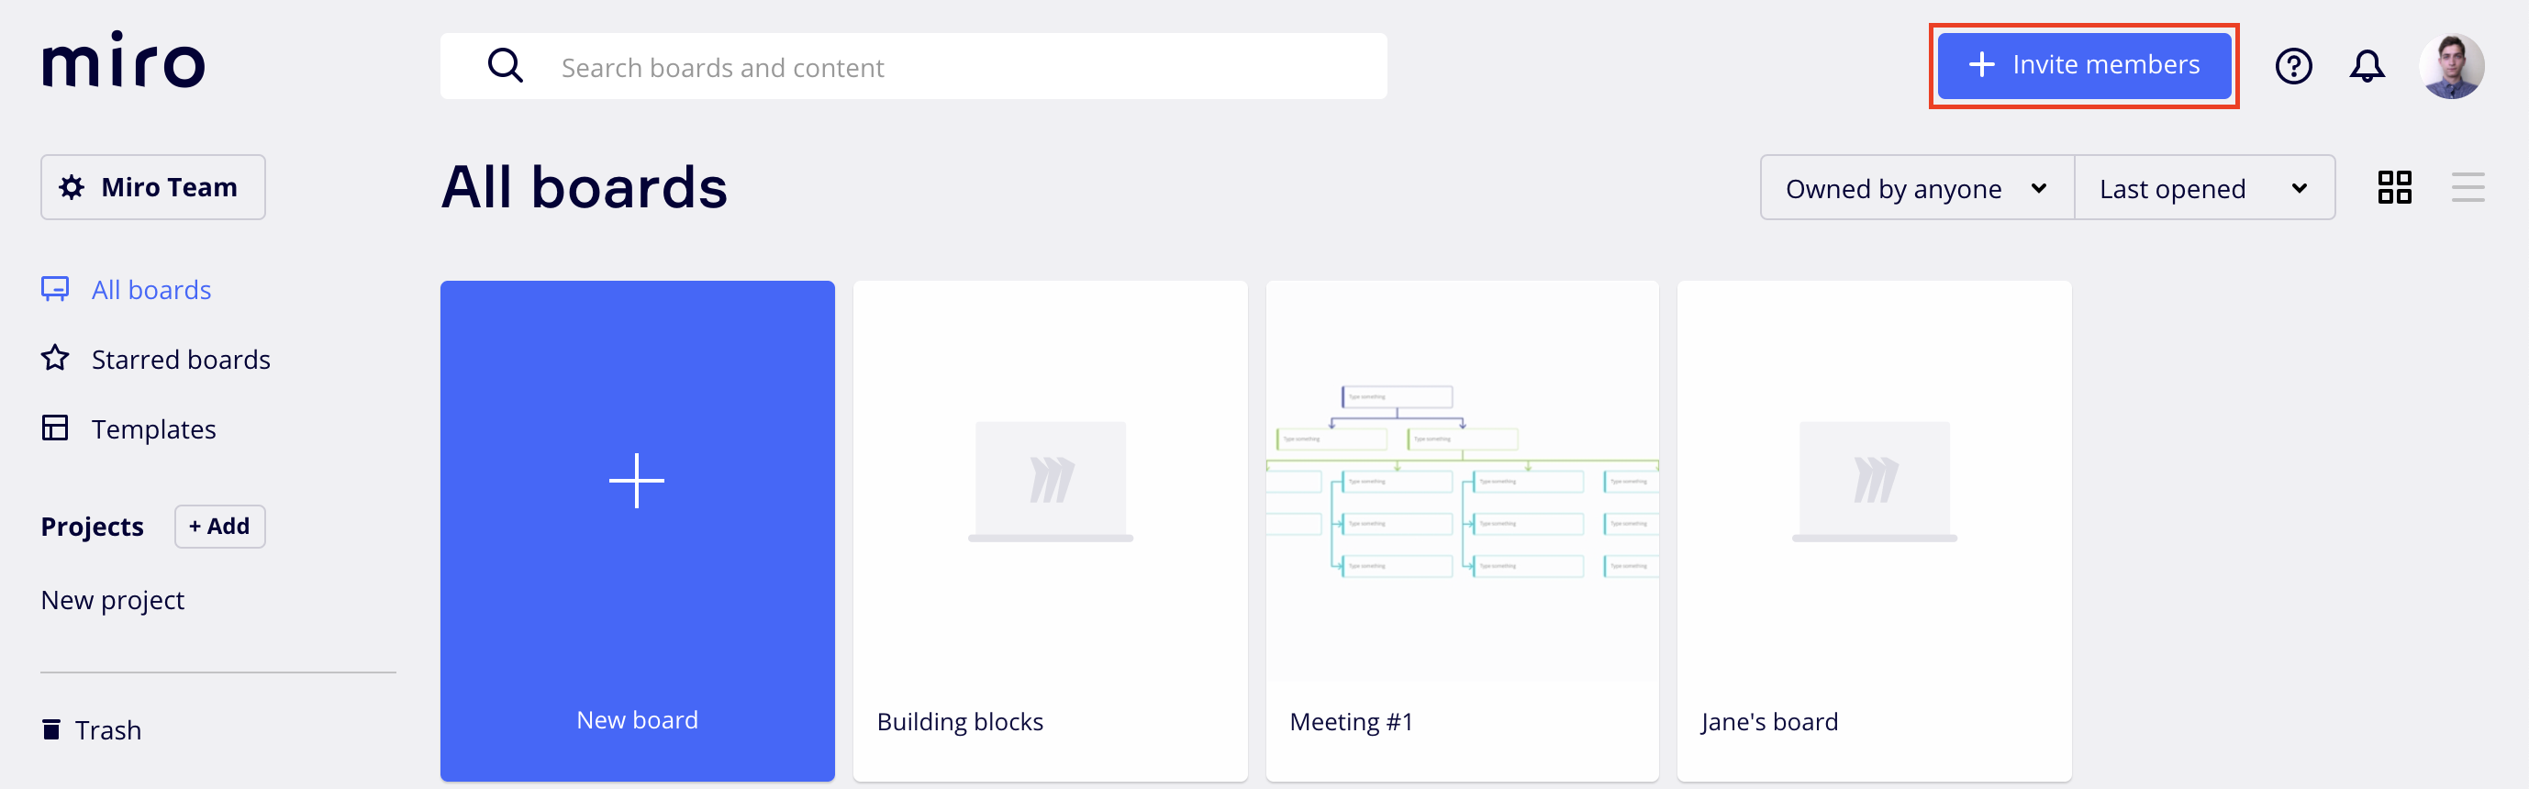Open the New project link
The width and height of the screenshot is (2529, 789).
tap(113, 601)
